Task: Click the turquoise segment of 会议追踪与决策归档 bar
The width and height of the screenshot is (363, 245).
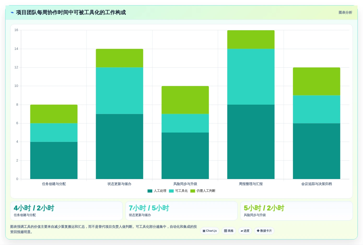Action: pyautogui.click(x=317, y=109)
